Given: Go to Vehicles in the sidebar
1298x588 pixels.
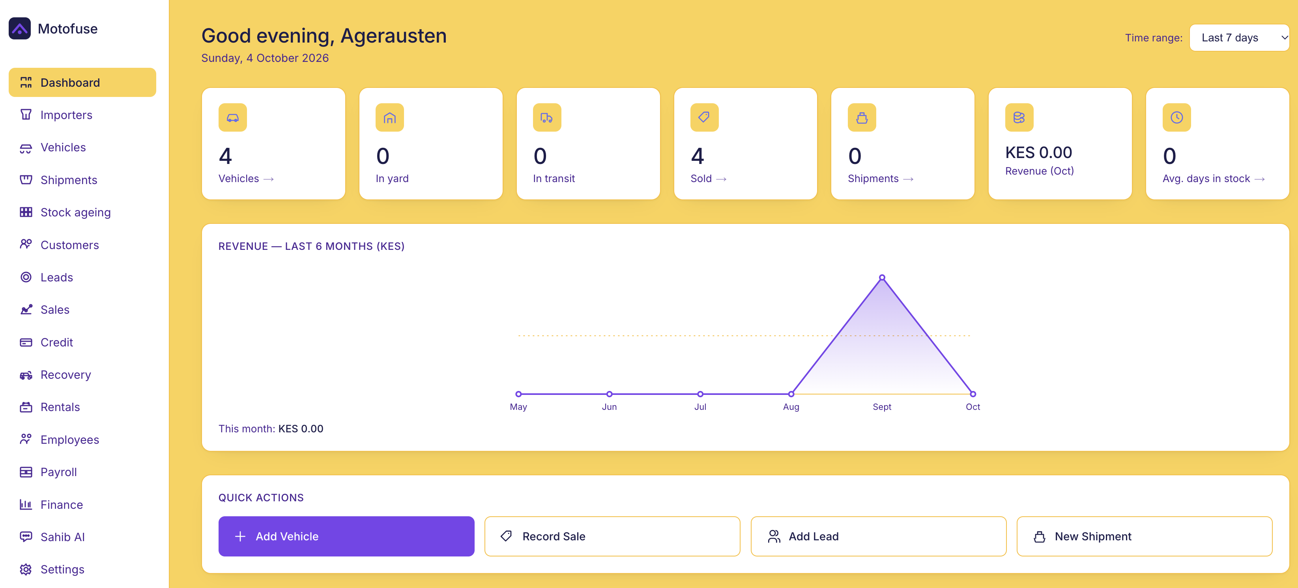Looking at the screenshot, I should pos(82,147).
